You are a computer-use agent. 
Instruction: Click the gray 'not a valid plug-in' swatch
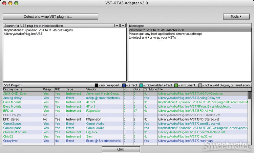pos(200,85)
